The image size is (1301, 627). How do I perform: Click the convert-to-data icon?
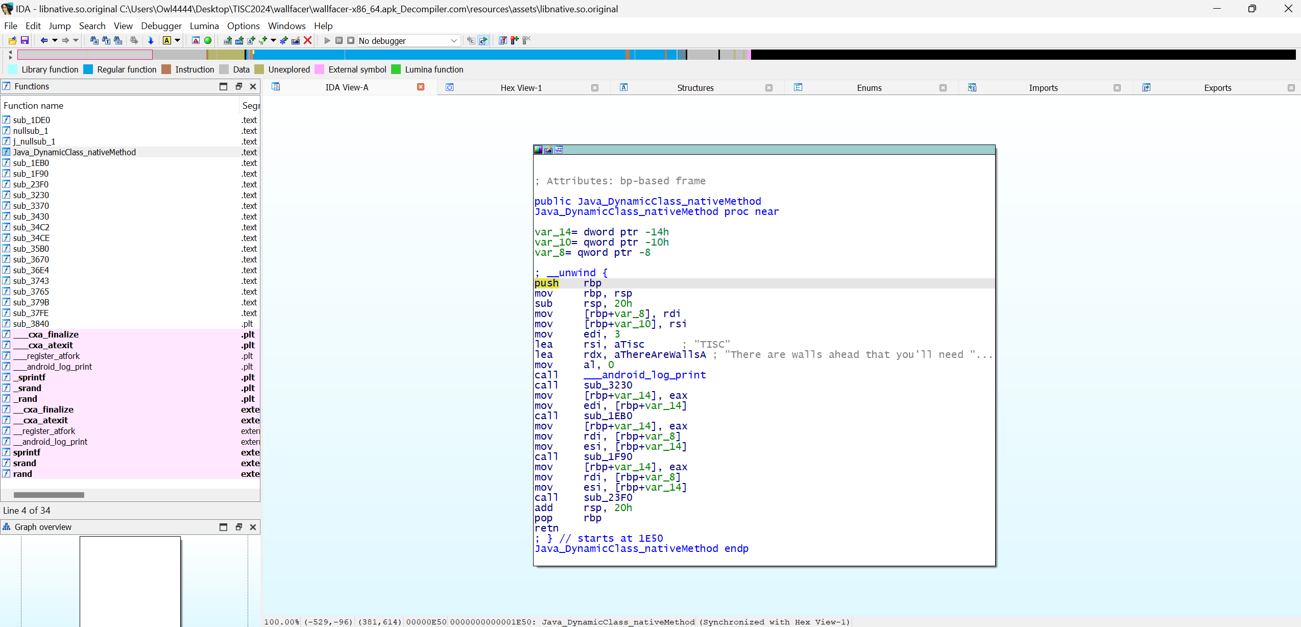(239, 40)
